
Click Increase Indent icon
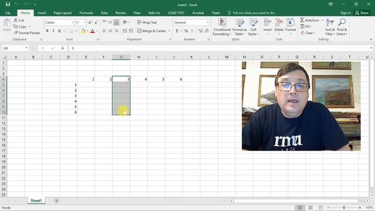click(x=131, y=31)
